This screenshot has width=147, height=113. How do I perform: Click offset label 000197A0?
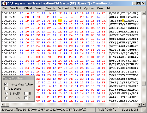[9, 39]
